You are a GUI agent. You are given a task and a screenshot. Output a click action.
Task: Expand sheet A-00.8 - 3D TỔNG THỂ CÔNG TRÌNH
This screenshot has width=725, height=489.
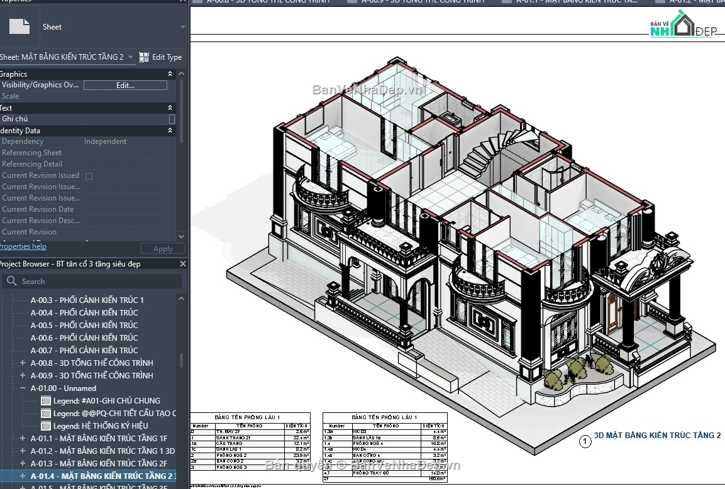[22, 363]
